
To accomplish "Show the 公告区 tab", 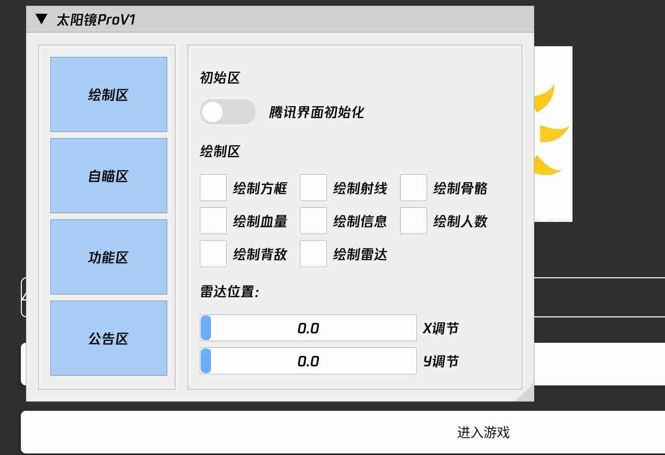I will point(109,338).
